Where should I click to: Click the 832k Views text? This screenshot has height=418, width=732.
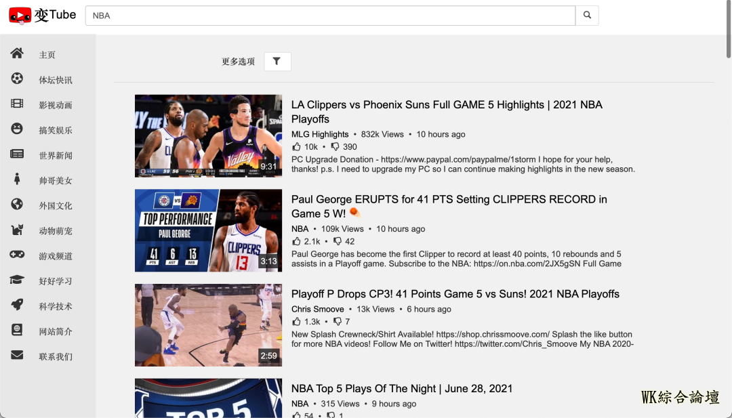(x=382, y=134)
